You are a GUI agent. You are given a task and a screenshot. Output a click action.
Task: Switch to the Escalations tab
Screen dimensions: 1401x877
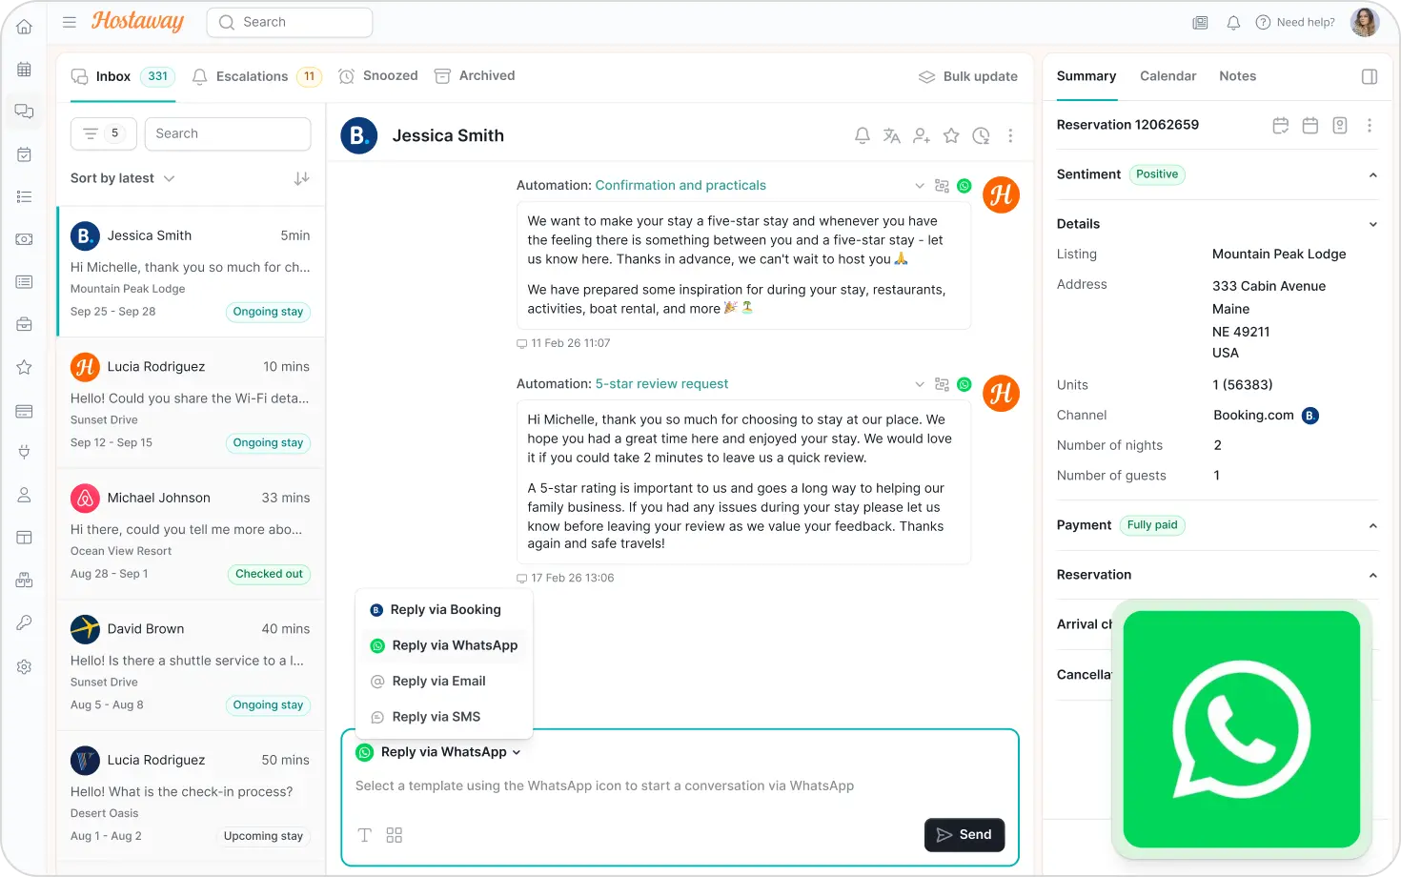256,76
